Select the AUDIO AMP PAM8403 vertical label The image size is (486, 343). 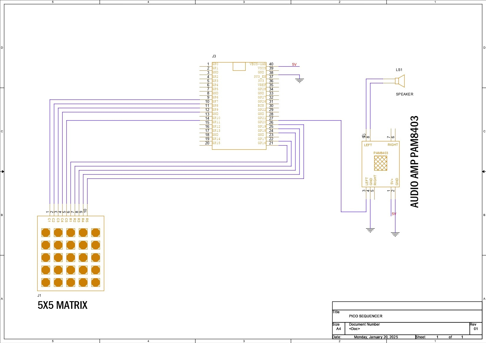(x=415, y=162)
